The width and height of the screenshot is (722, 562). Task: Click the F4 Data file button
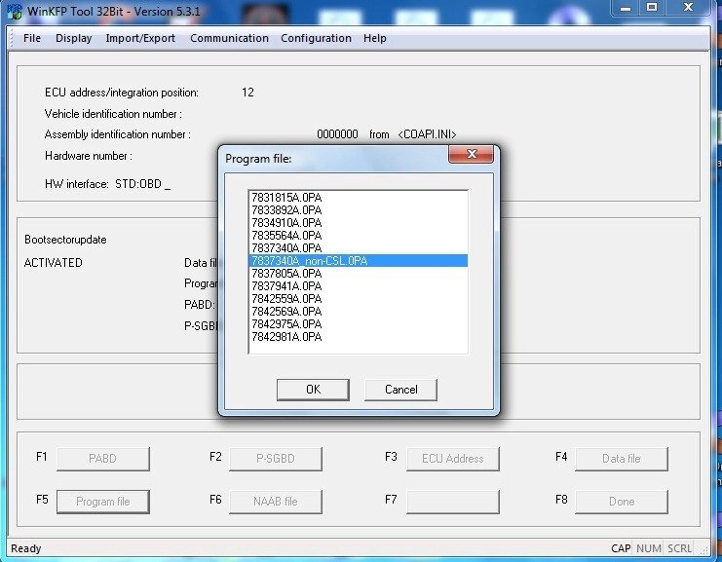[x=622, y=459]
